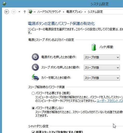123x133 pixels.
Task: Open the recent locations dropdown arrow
Action: (19, 12)
